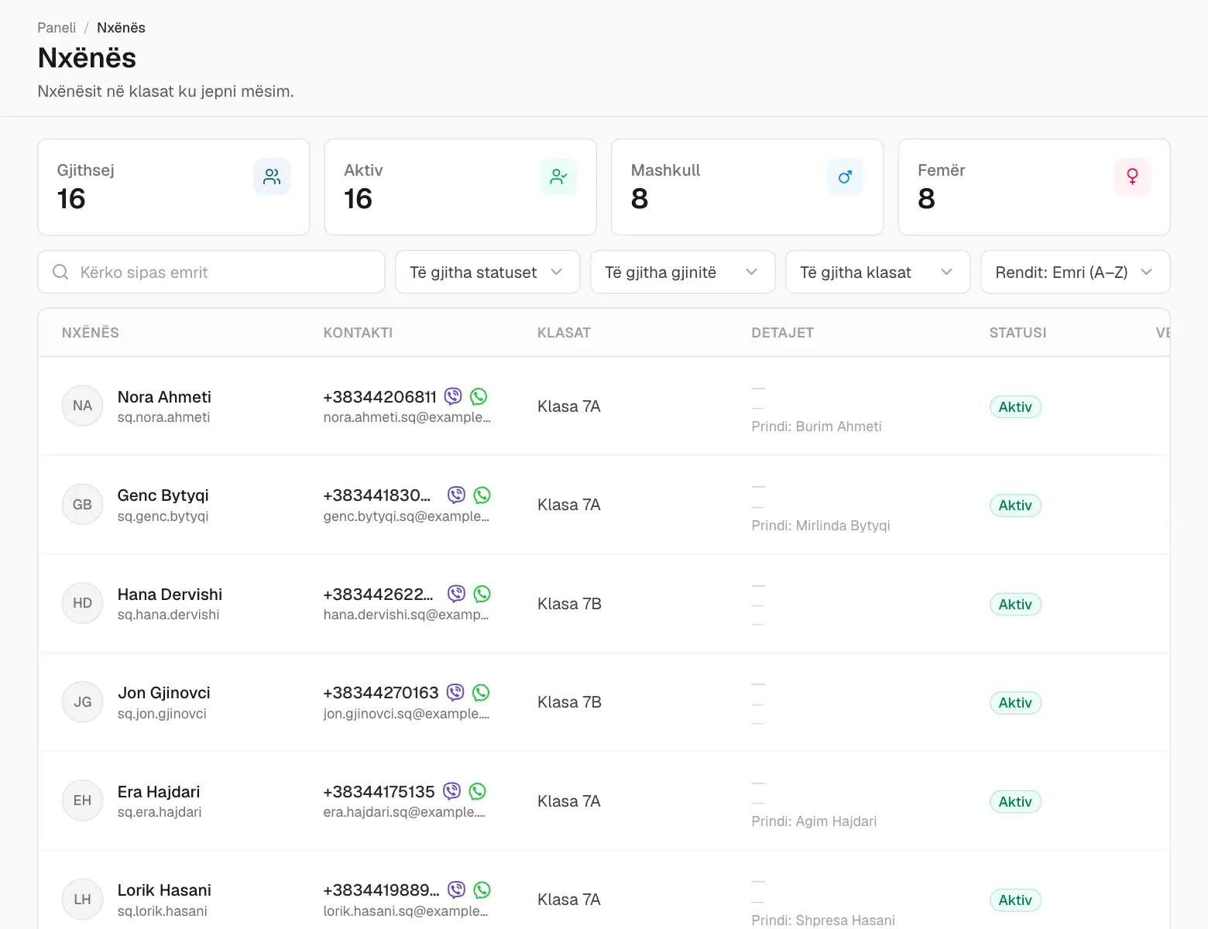This screenshot has width=1208, height=929.
Task: Click Prindi: Burim Ahmeti text
Action: point(816,427)
